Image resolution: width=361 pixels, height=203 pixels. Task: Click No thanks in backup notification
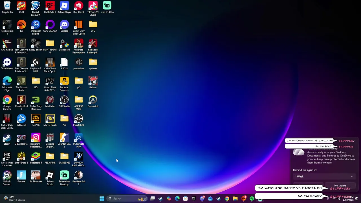[340, 186]
